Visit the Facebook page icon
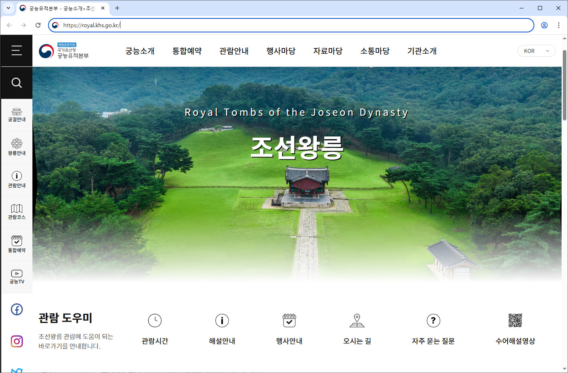Screen dimensions: 568x373 (x=17, y=309)
